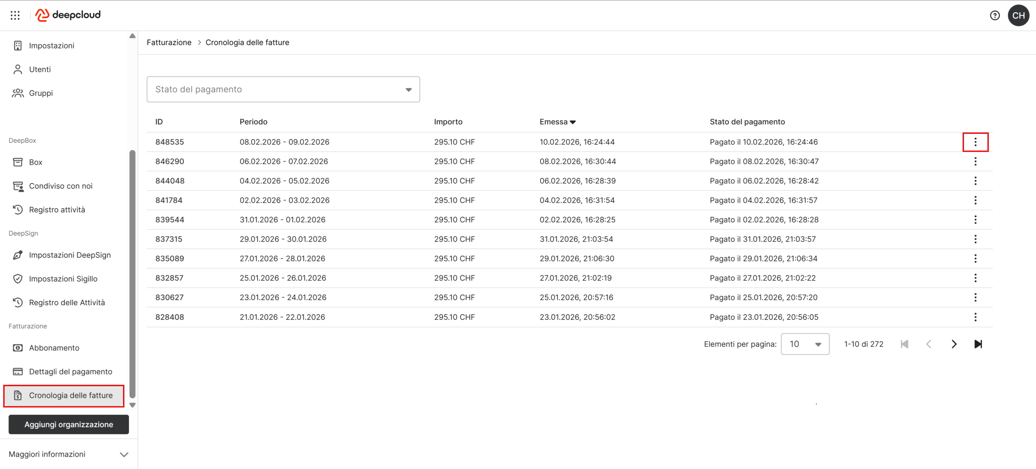Jump to the last page of invoices

(x=978, y=344)
